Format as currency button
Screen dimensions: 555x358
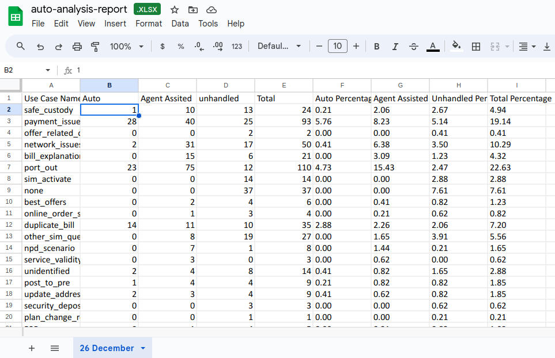click(163, 47)
